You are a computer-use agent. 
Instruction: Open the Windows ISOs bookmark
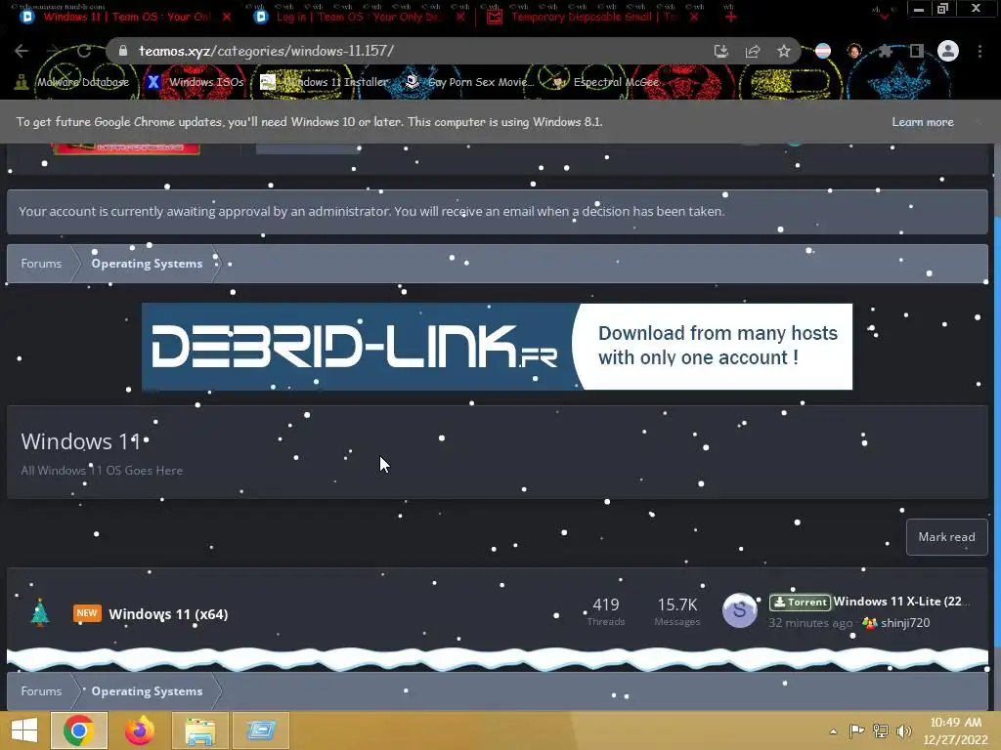195,82
